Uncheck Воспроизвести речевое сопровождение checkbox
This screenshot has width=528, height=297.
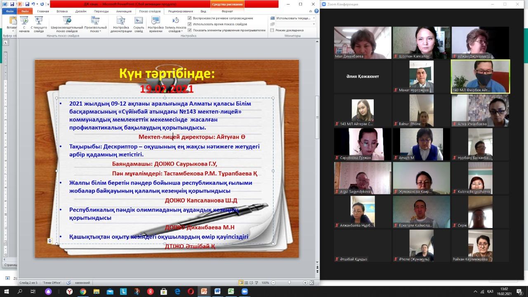coord(189,18)
